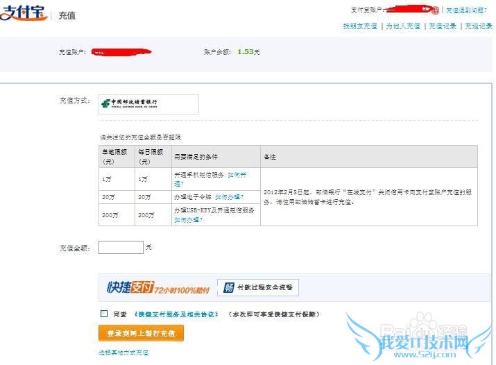Click 200万 in the daily limit column
The image size is (496, 365).
coord(146,215)
